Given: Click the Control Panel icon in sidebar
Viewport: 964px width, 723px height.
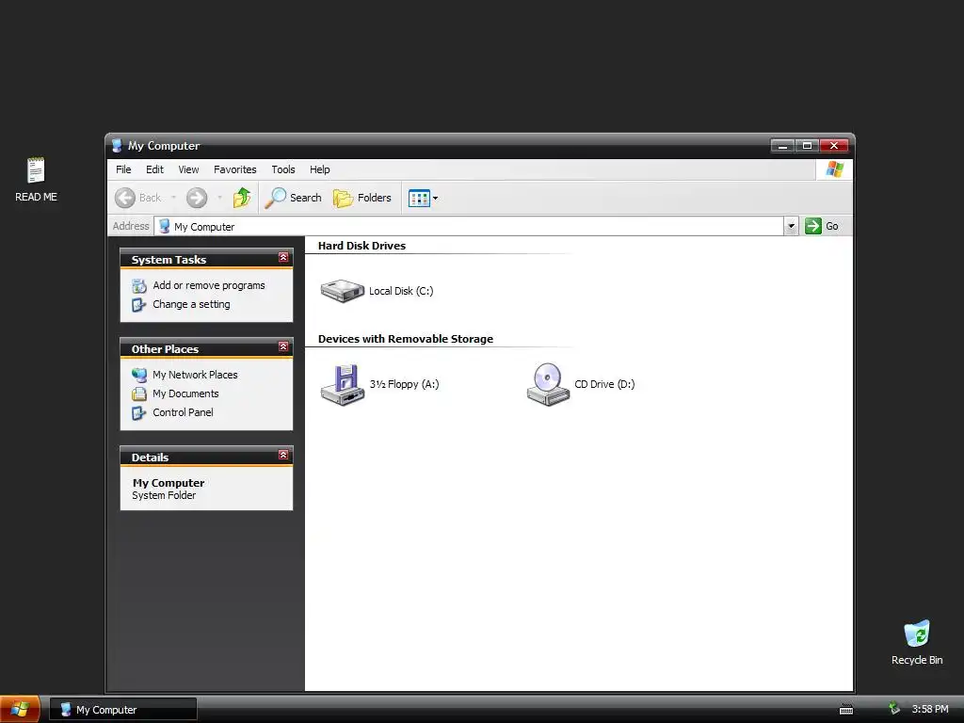Looking at the screenshot, I should click(x=139, y=413).
